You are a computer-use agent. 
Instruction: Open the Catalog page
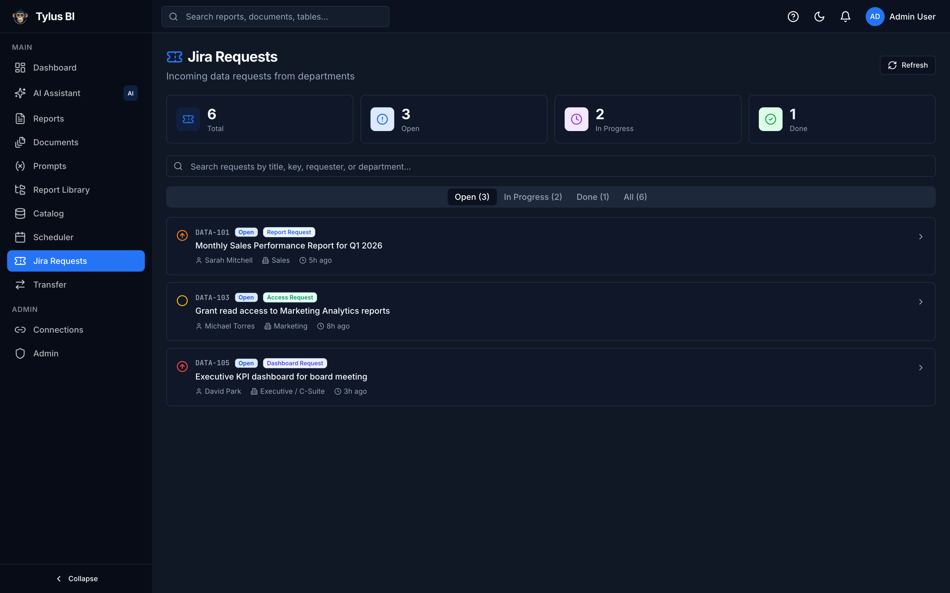point(76,213)
